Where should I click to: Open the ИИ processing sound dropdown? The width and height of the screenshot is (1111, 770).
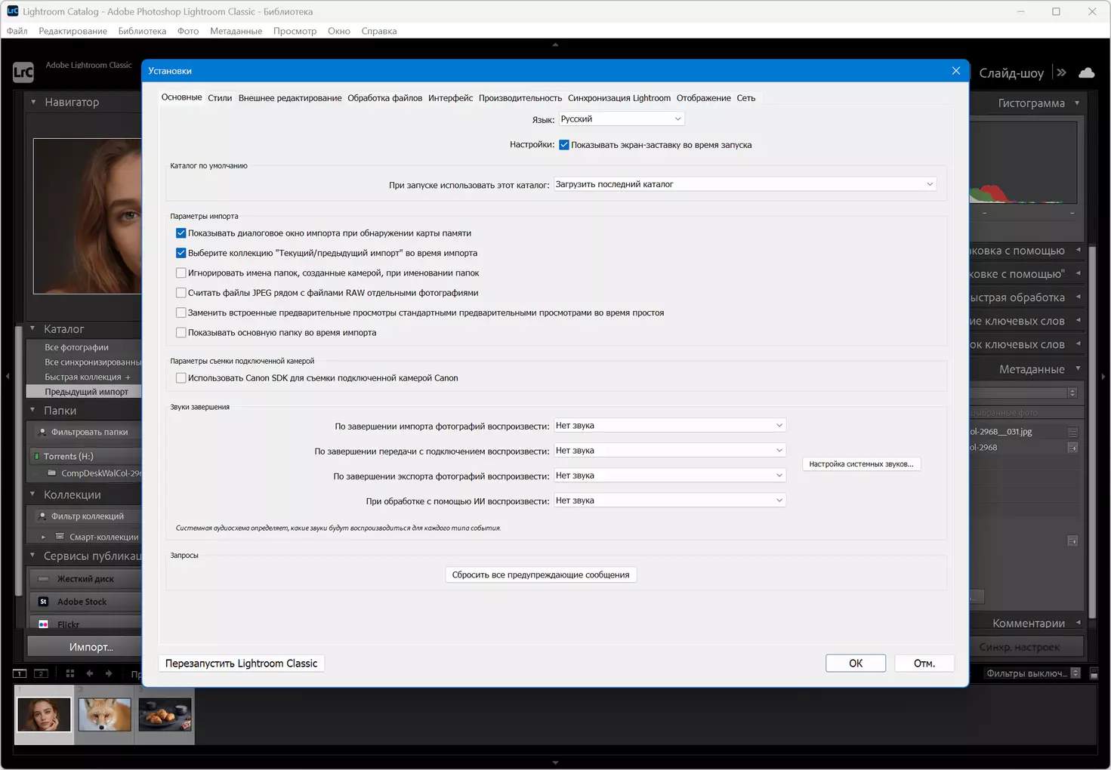670,500
